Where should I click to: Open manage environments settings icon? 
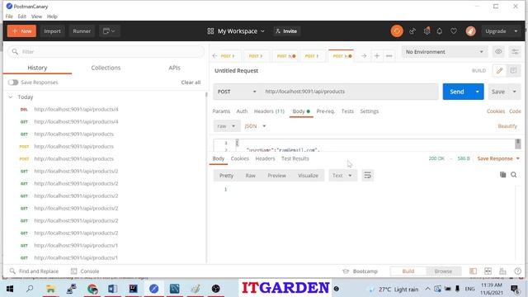pyautogui.click(x=515, y=51)
